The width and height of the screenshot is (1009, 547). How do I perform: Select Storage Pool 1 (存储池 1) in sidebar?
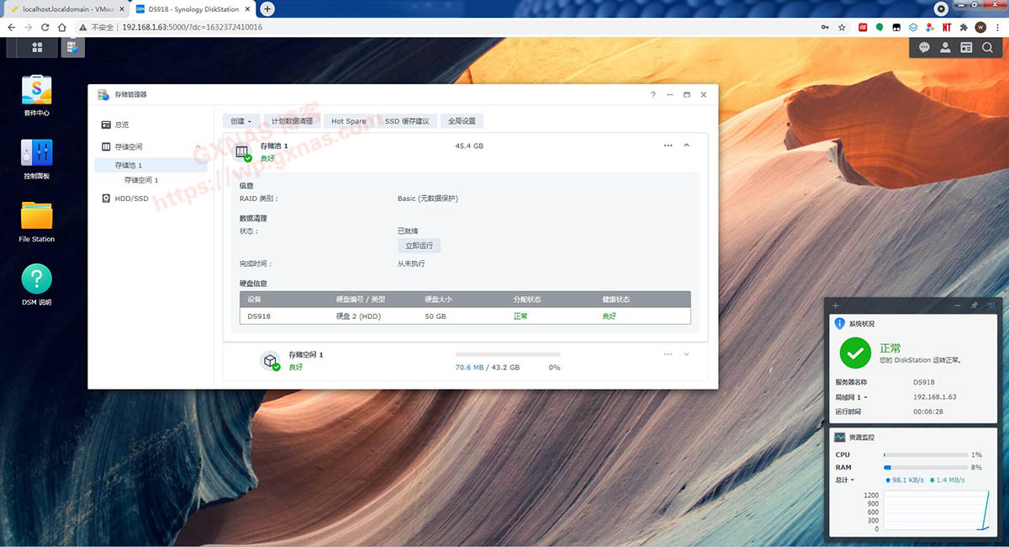[150, 165]
